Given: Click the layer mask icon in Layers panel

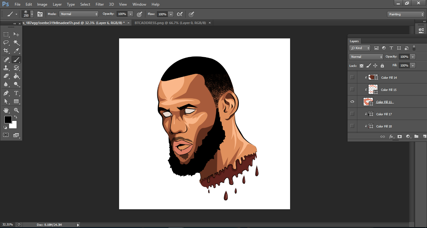Looking at the screenshot, I should (x=399, y=136).
